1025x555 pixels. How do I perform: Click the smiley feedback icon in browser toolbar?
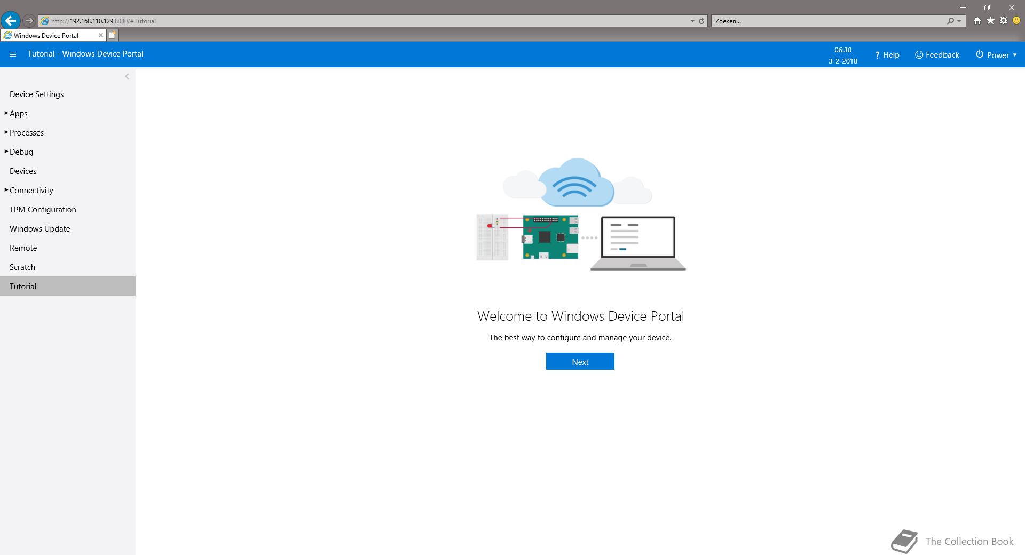1016,21
